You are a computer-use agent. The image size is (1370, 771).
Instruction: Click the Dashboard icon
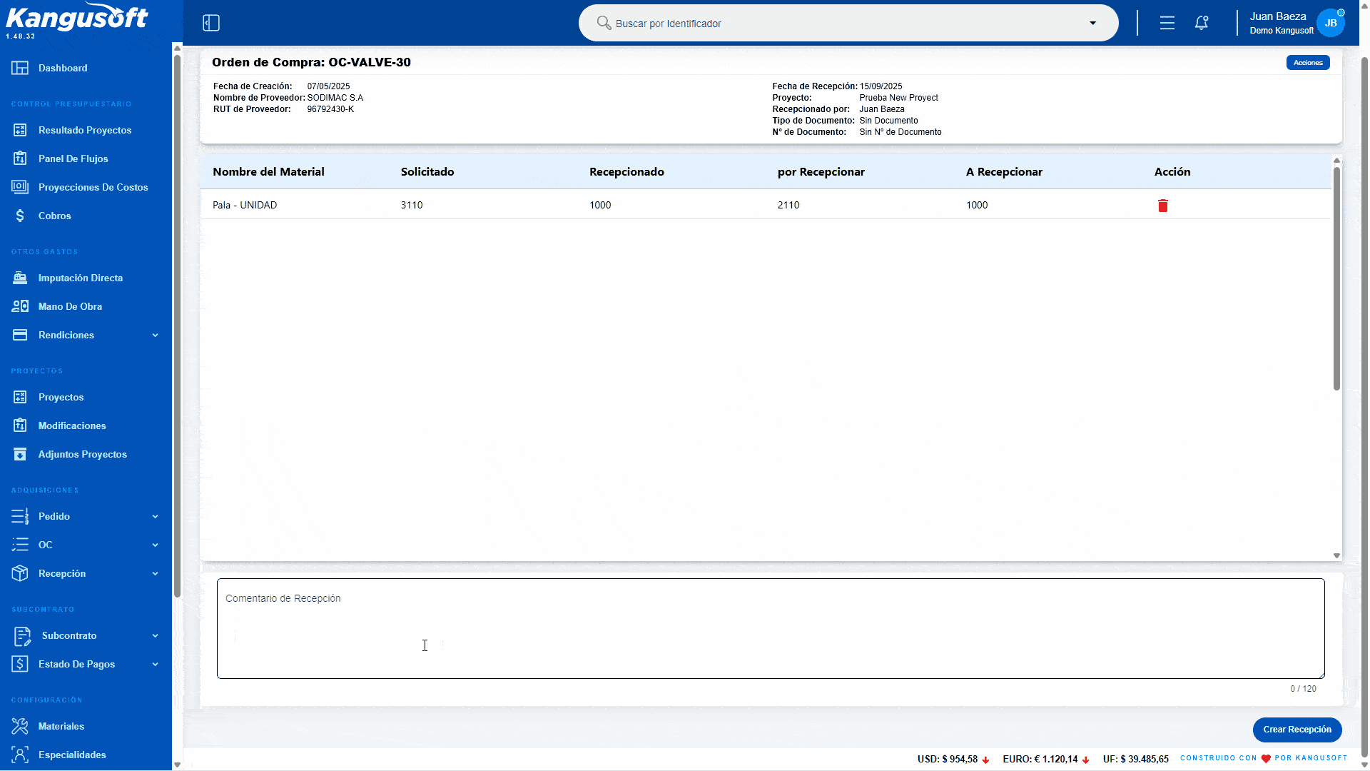[x=20, y=68]
